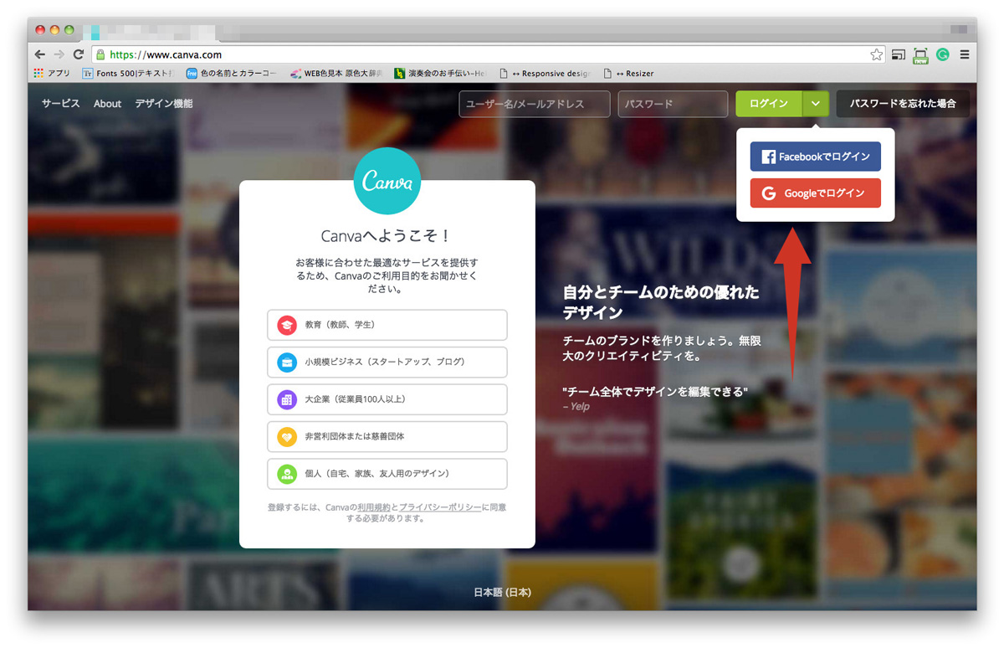Open the プライバシーポリシー link
1004x648 pixels.
(x=440, y=507)
